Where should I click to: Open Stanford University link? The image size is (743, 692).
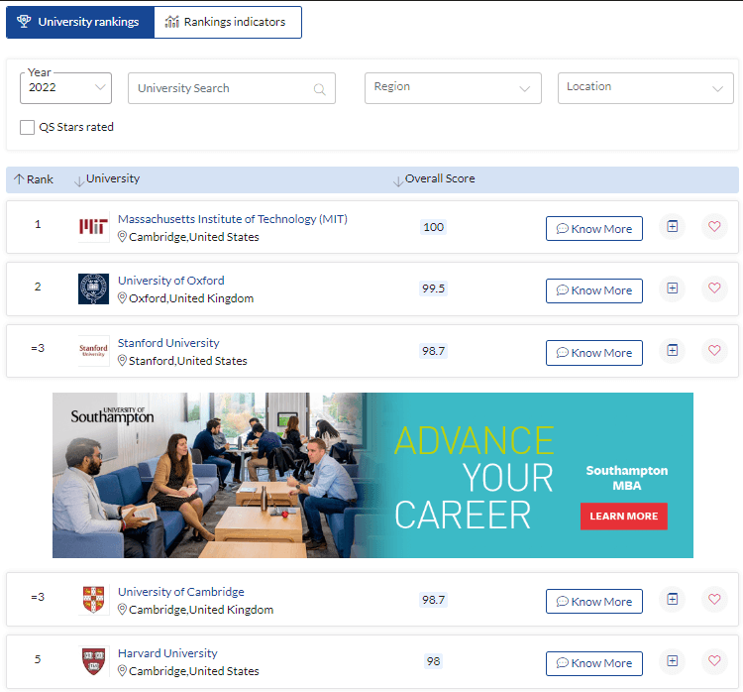[x=168, y=343]
